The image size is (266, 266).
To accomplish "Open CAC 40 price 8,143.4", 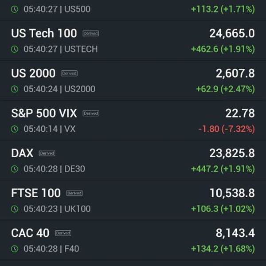I will [235, 233].
